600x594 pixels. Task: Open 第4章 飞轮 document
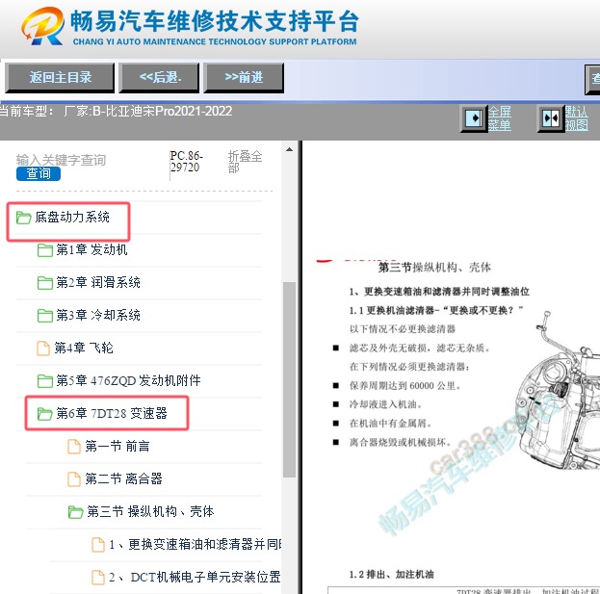[84, 349]
